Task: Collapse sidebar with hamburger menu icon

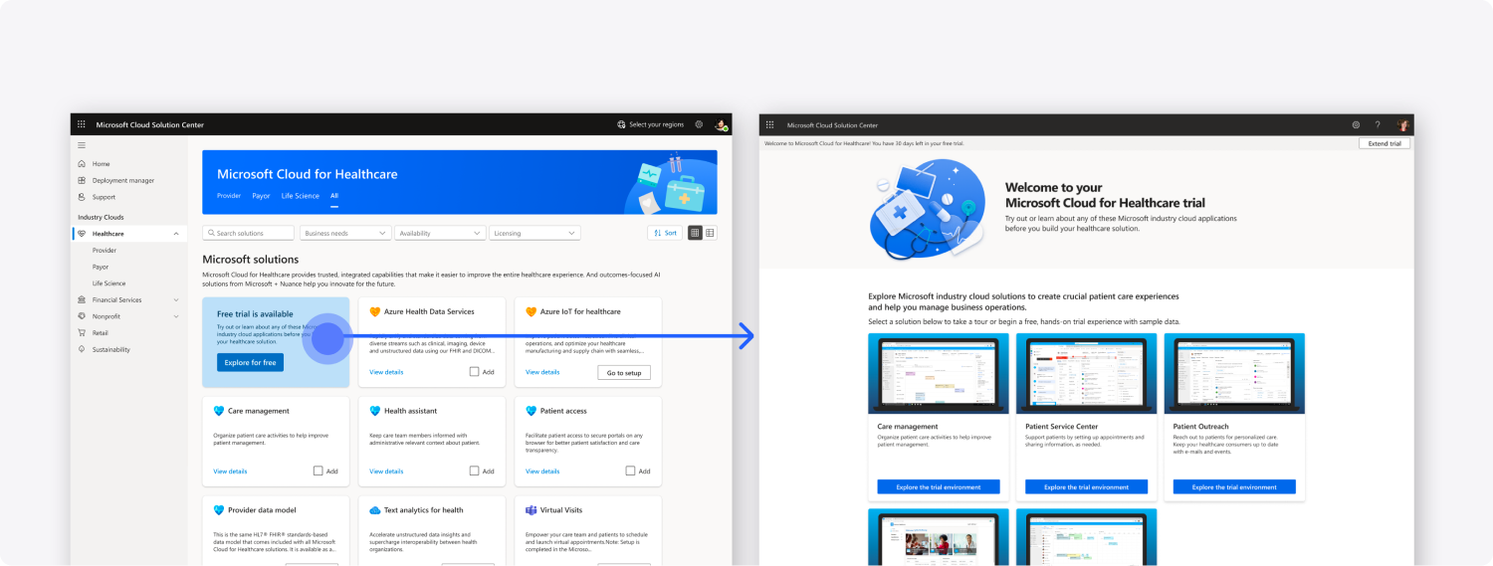Action: [82, 145]
